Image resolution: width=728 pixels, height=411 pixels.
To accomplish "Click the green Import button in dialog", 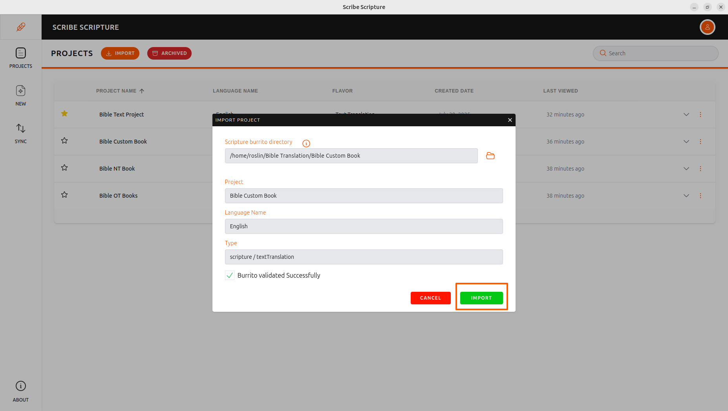I will [481, 298].
